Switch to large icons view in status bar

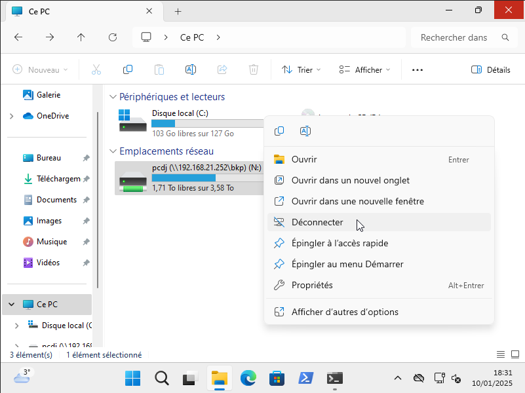click(x=515, y=354)
